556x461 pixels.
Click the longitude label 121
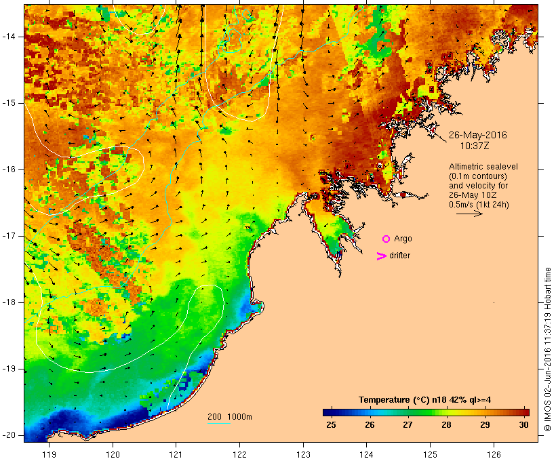pos(176,455)
